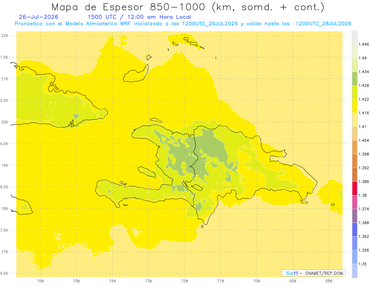Click the ONAMET/REP.DOM. credit box

313,273
